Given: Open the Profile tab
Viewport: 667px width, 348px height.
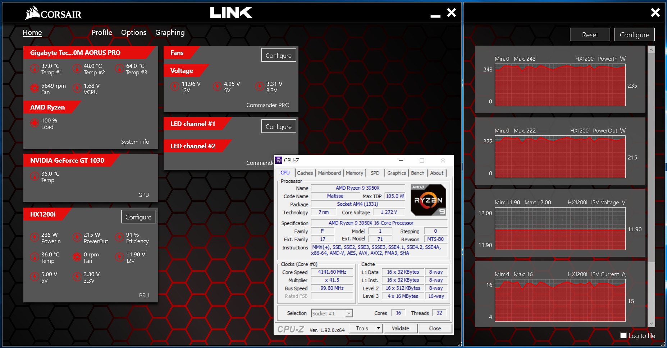Looking at the screenshot, I should [x=102, y=32].
